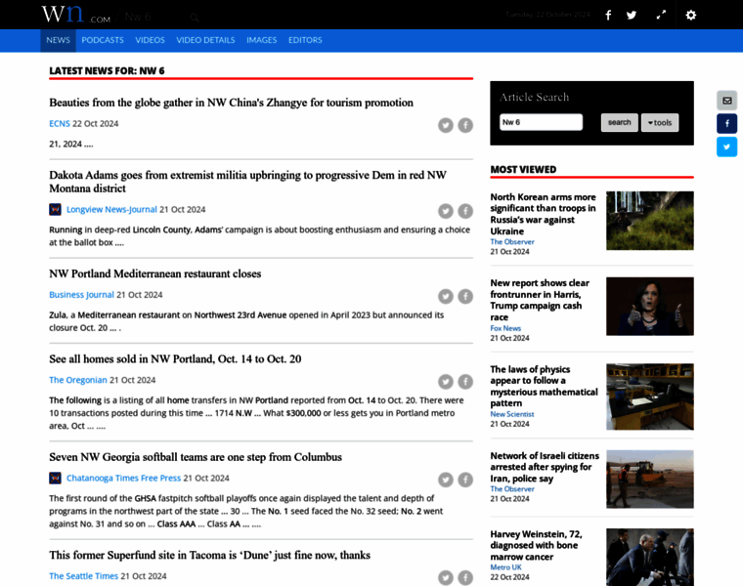Click the Article Search text field
Screen dimensions: 743x586
[541, 122]
